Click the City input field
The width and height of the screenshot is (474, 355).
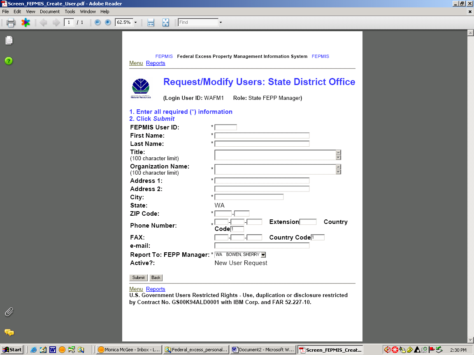click(249, 197)
